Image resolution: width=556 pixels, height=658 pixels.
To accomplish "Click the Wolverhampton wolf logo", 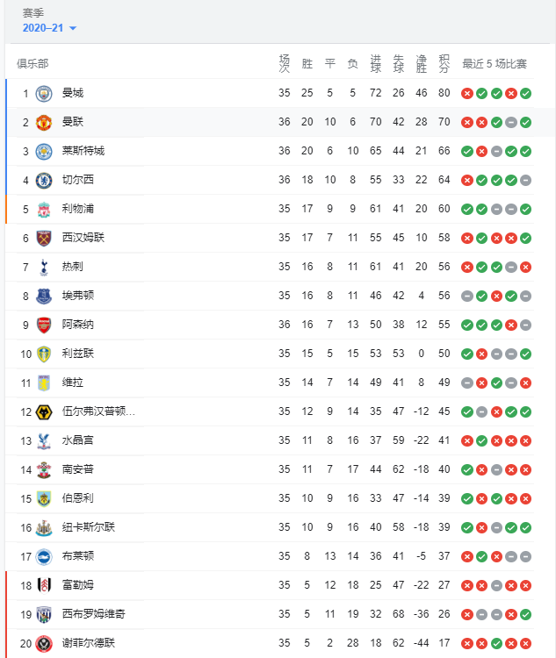I will click(x=44, y=412).
